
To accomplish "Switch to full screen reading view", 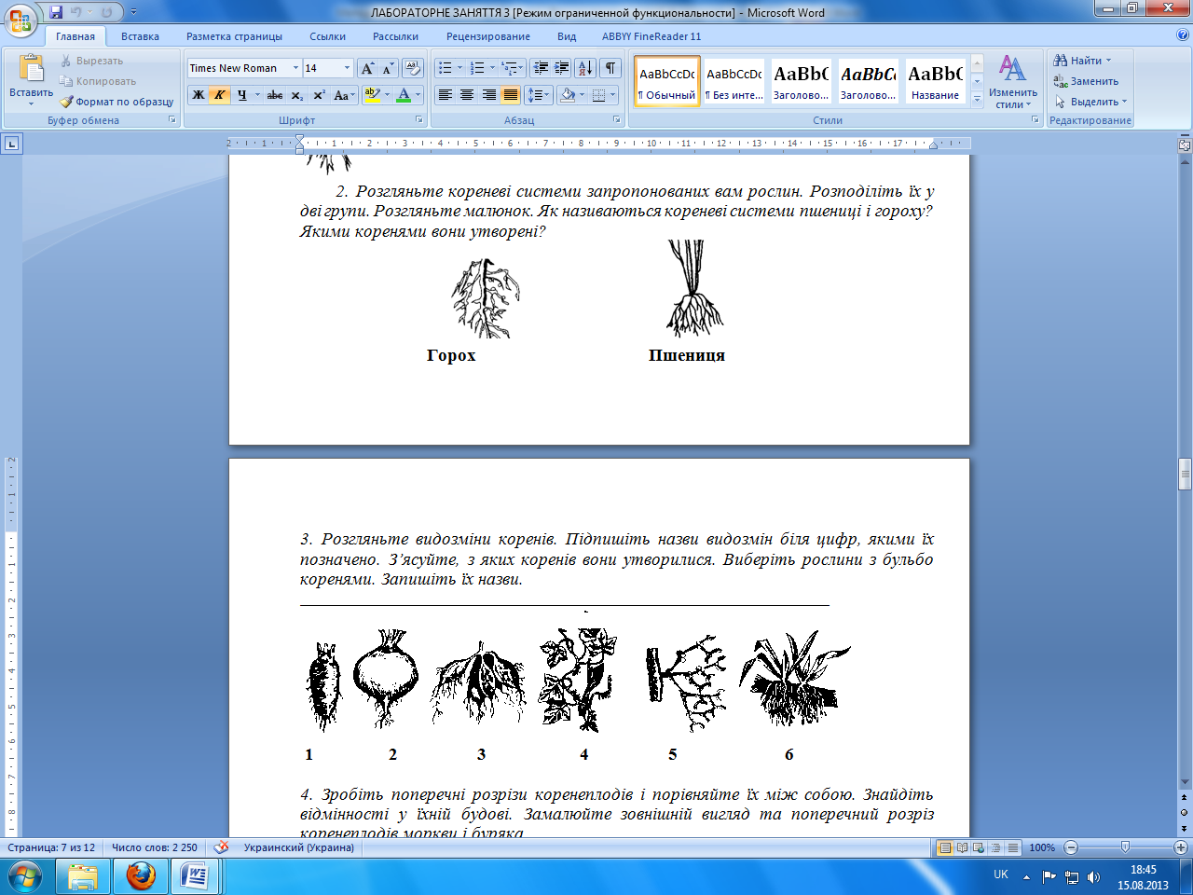I will tap(962, 847).
